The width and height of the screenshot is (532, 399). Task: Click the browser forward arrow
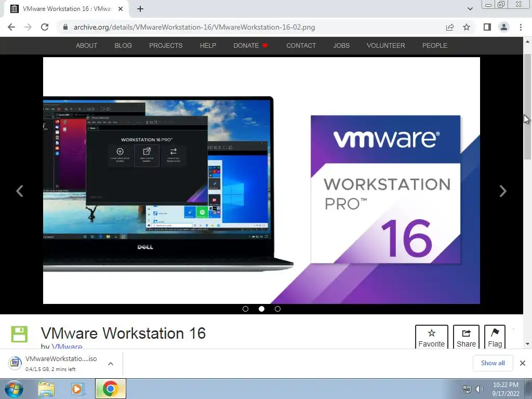click(x=28, y=27)
